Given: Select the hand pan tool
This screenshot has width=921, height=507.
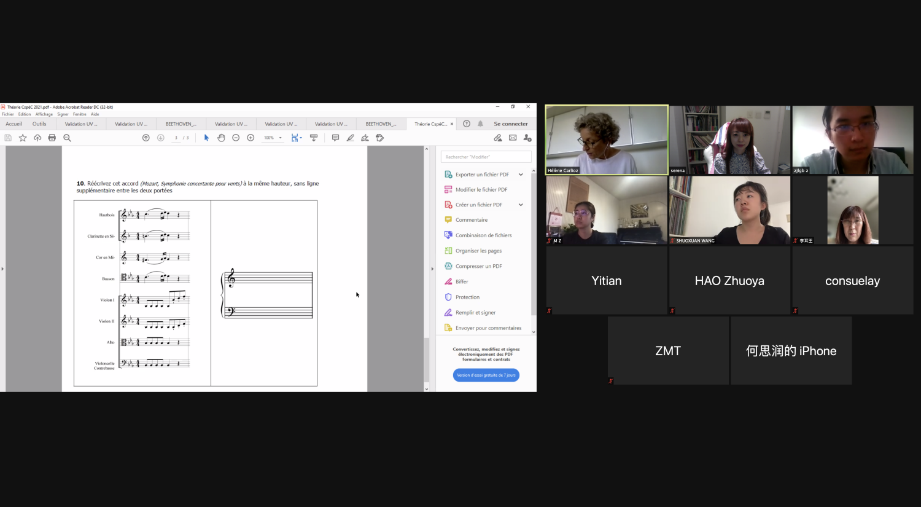Looking at the screenshot, I should click(x=221, y=138).
